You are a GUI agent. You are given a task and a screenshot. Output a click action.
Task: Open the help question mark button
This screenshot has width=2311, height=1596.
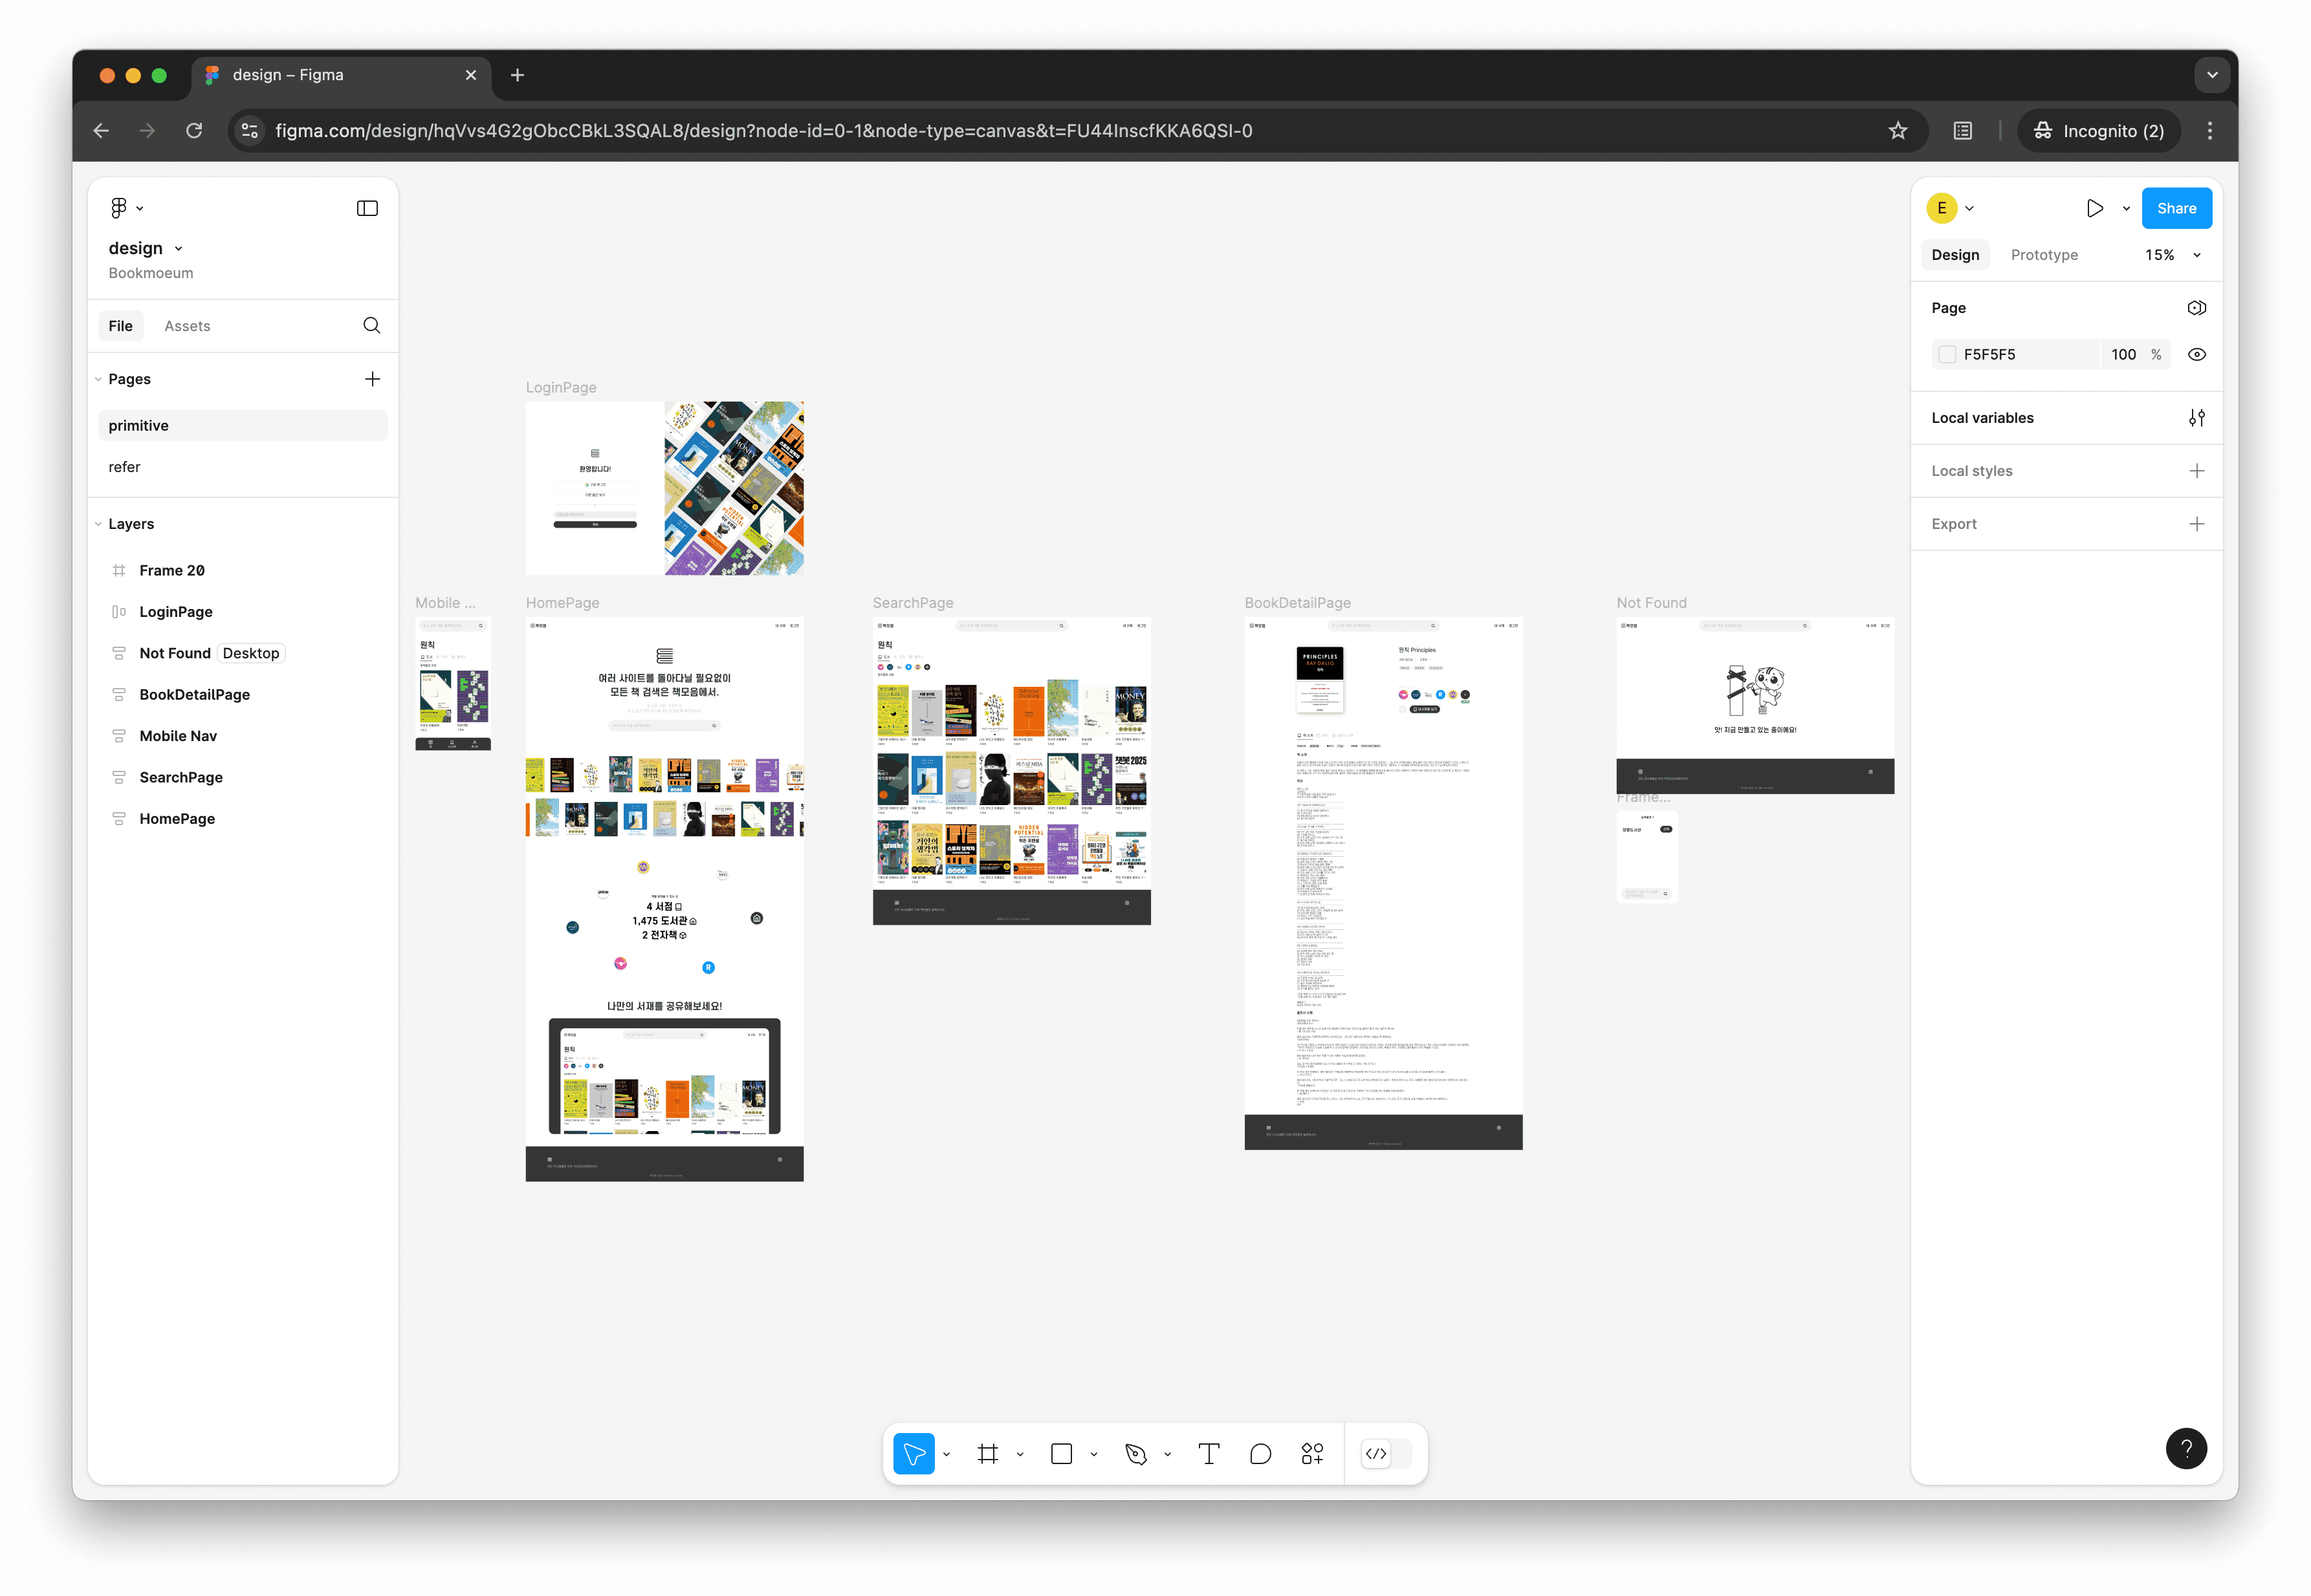[x=2186, y=1448]
